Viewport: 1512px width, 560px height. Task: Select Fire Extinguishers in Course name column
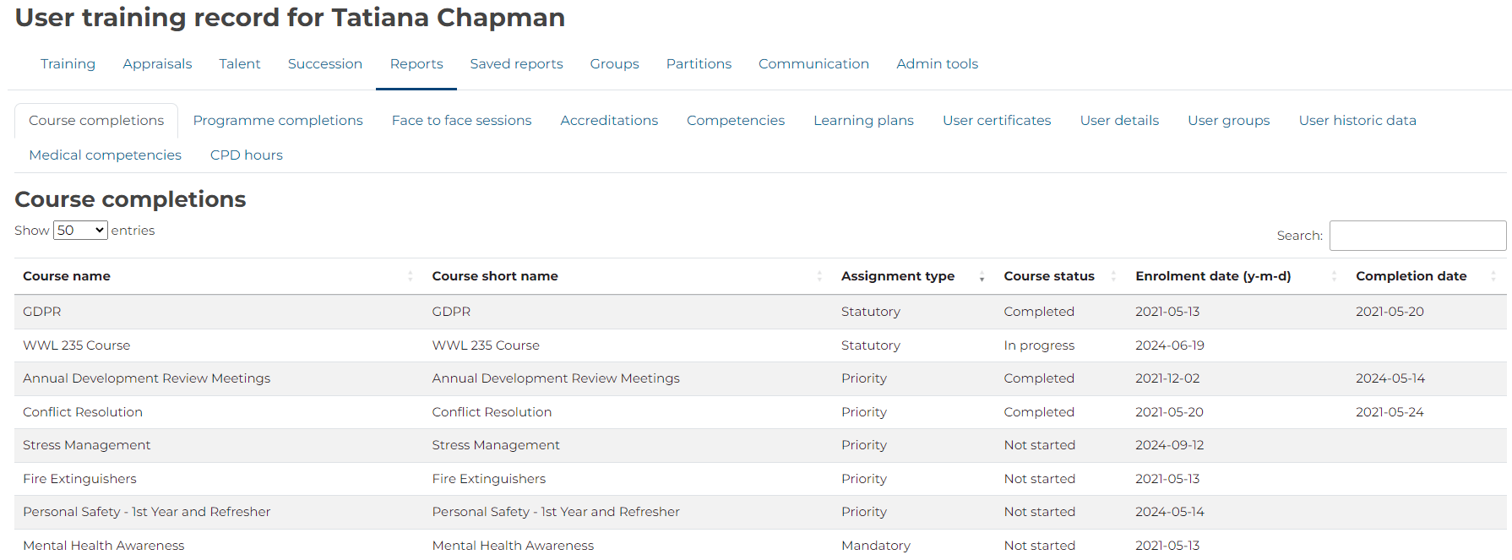click(79, 479)
